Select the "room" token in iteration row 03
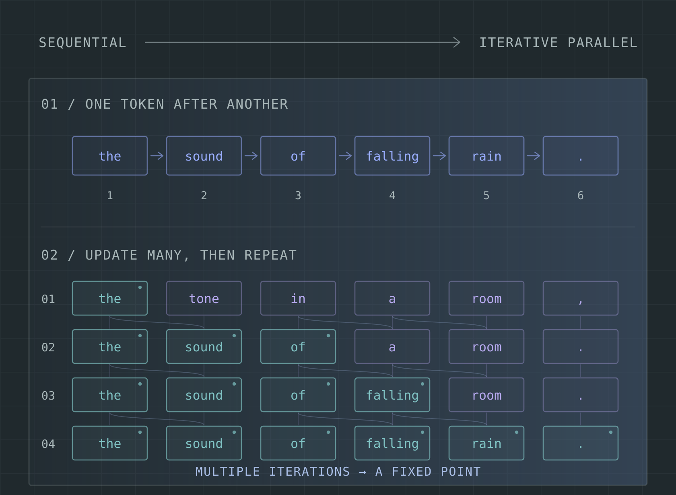 point(486,395)
